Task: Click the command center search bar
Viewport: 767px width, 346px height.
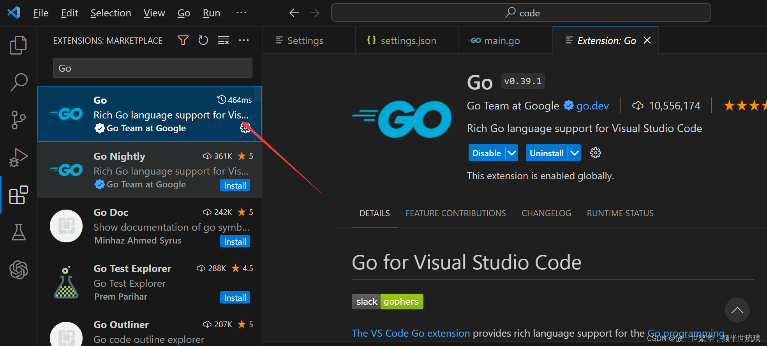Action: tap(521, 13)
